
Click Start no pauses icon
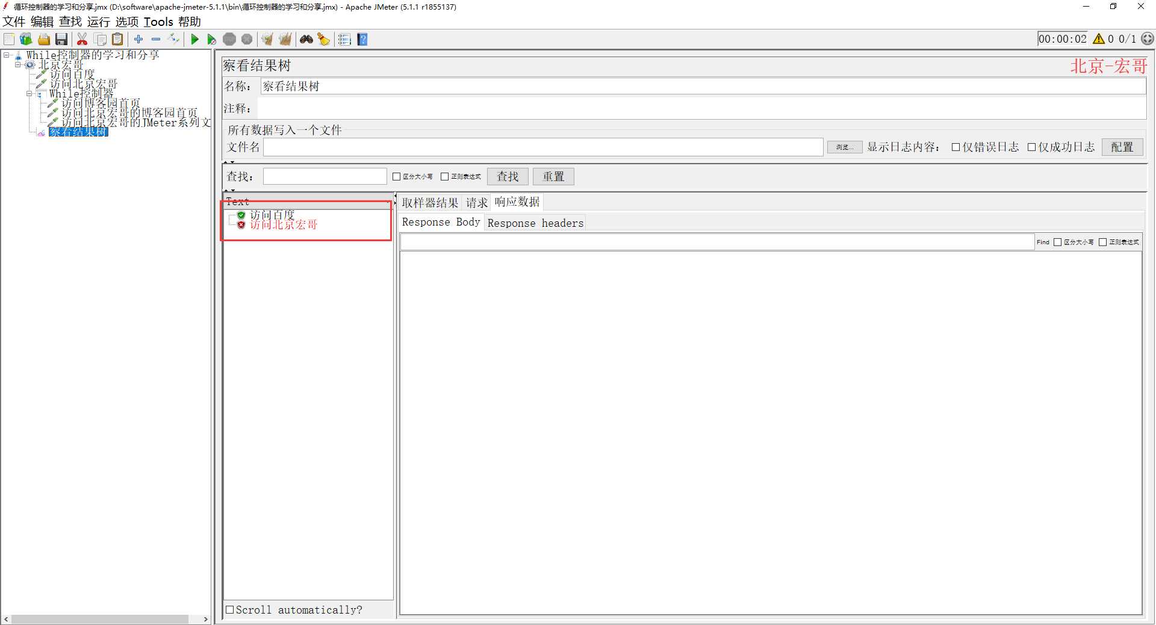tap(211, 40)
